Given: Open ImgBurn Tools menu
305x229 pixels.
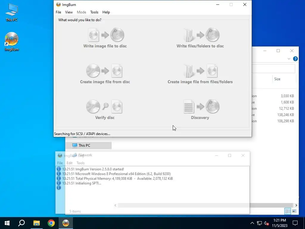Looking at the screenshot, I should click(x=94, y=12).
